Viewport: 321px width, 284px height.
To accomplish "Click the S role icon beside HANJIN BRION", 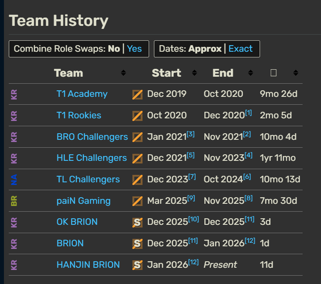I will 137,265.
